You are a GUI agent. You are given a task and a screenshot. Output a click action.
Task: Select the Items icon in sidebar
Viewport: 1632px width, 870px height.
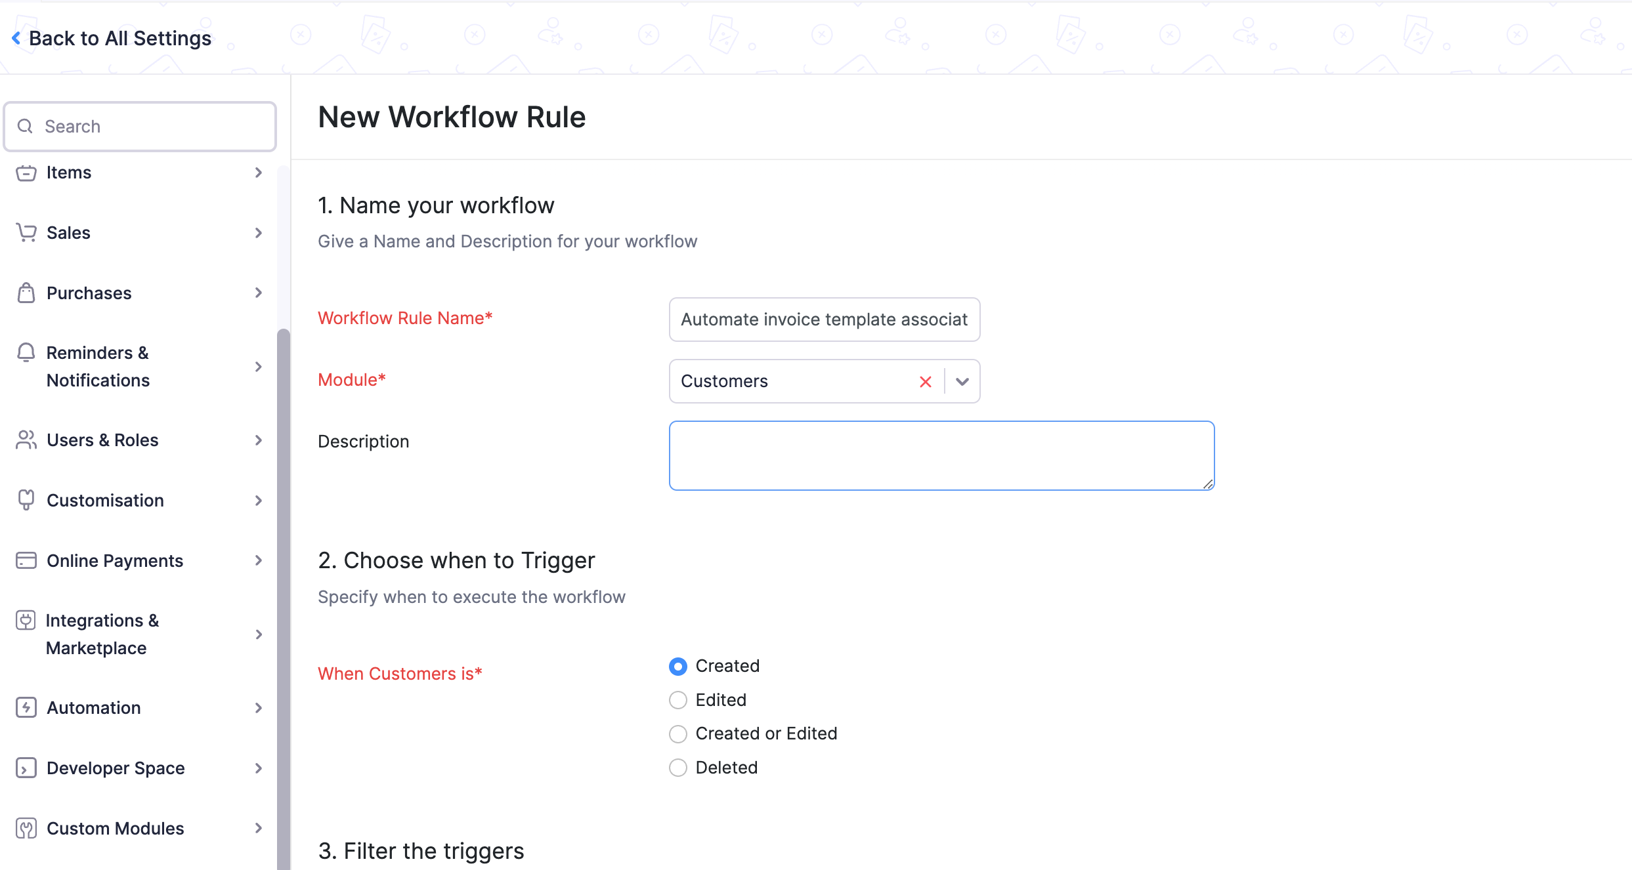(x=26, y=173)
